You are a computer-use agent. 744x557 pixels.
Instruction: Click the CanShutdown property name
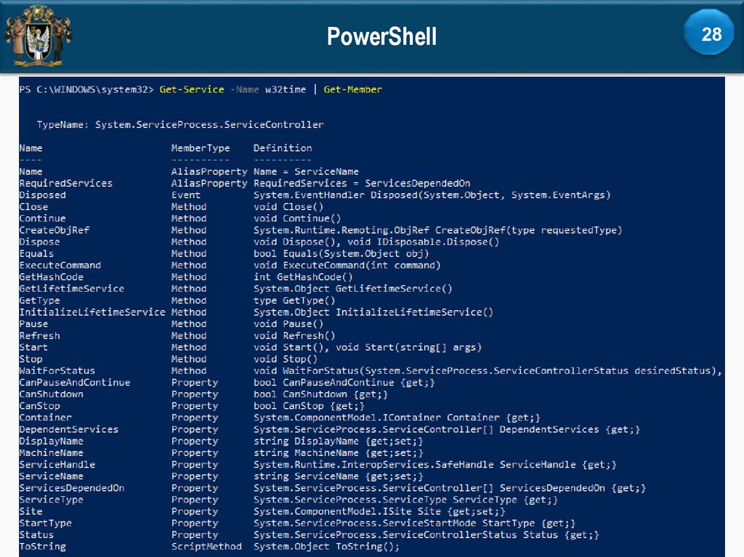pos(52,394)
